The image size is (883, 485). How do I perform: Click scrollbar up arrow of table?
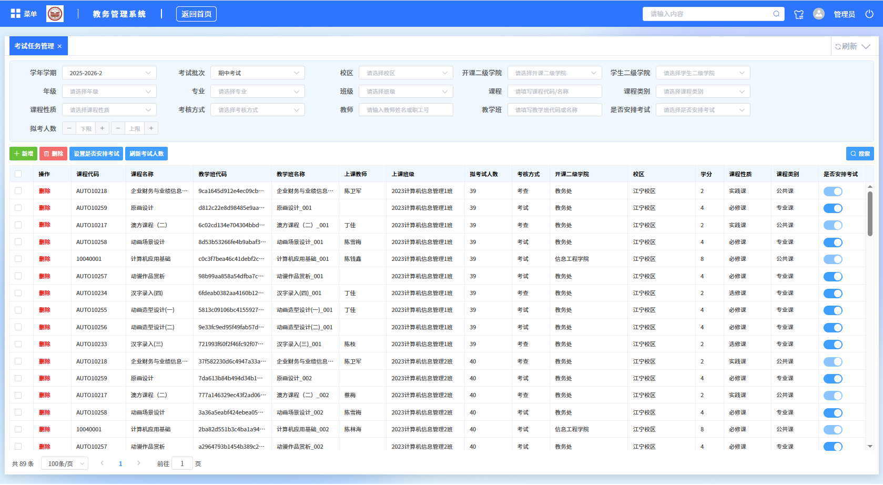tap(870, 187)
